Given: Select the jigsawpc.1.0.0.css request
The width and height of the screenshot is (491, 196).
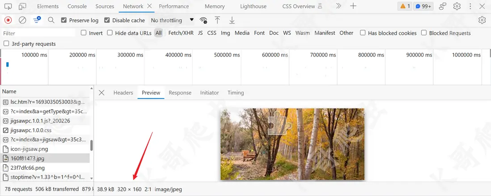Looking at the screenshot, I should 45,130.
